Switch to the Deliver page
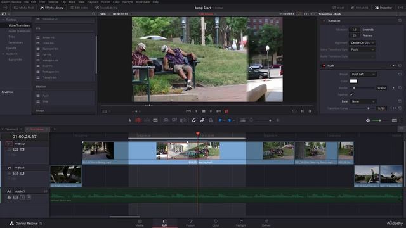 (x=266, y=223)
